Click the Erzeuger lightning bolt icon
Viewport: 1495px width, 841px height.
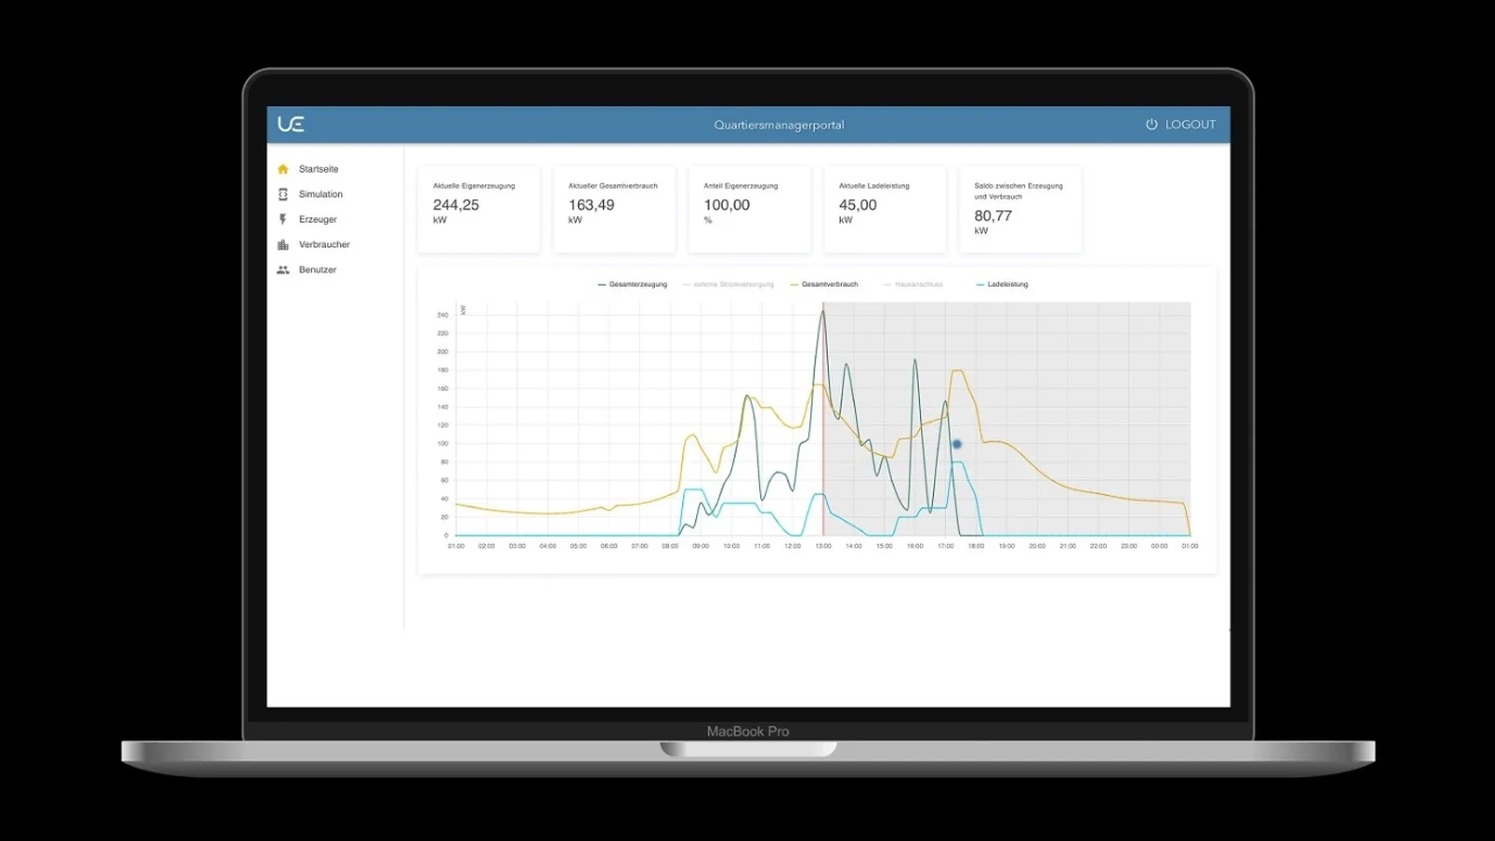[x=283, y=219]
